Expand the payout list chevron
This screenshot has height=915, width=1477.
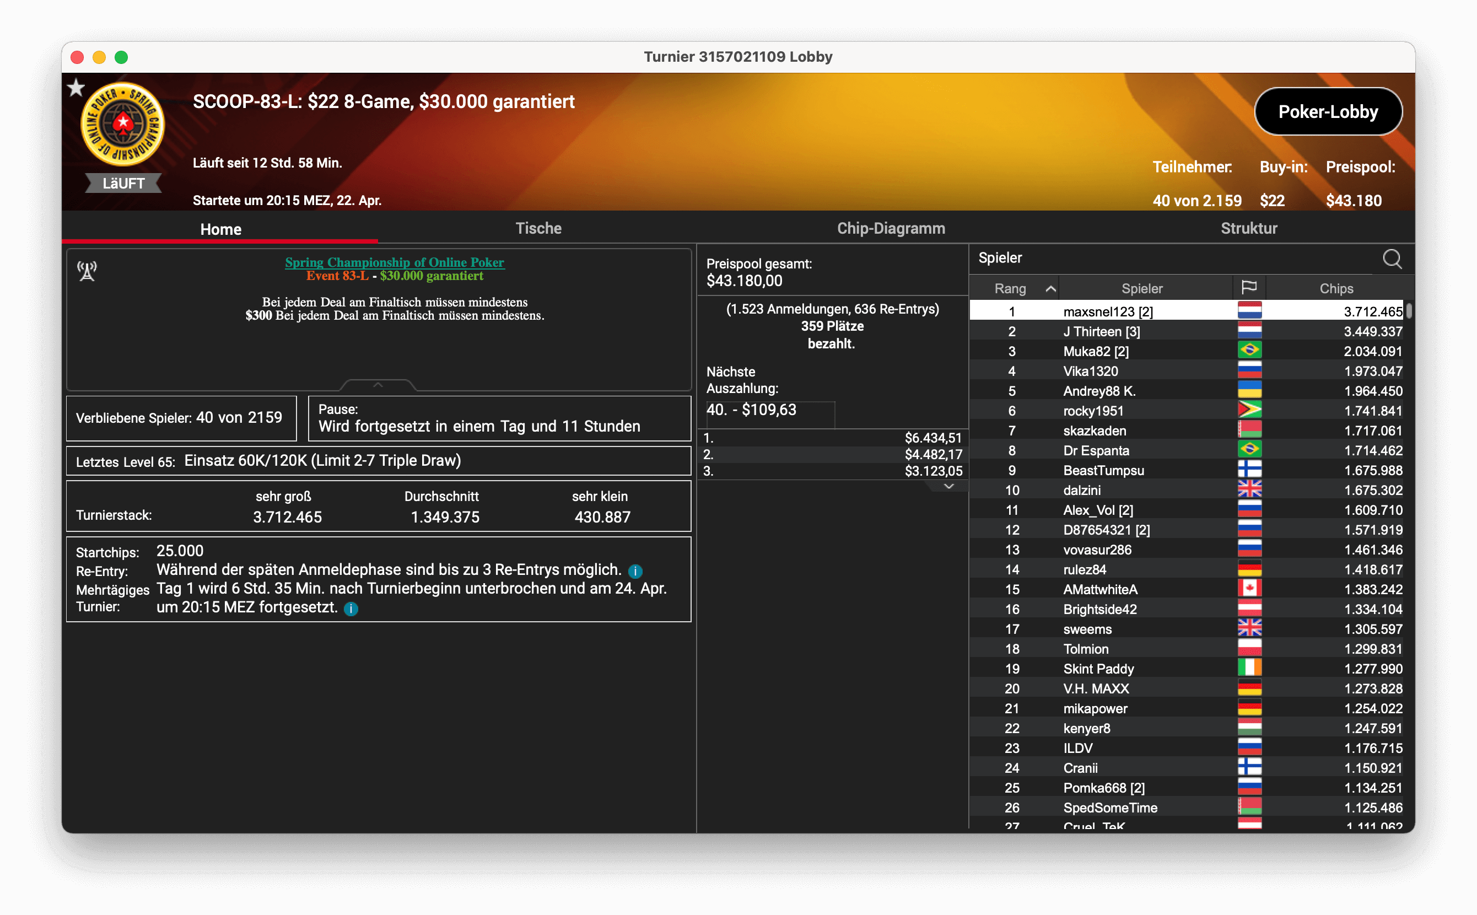click(949, 486)
